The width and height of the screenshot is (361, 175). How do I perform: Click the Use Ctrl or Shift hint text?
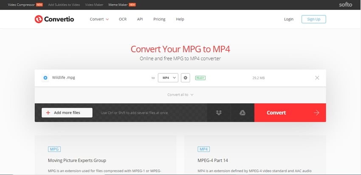(134, 113)
